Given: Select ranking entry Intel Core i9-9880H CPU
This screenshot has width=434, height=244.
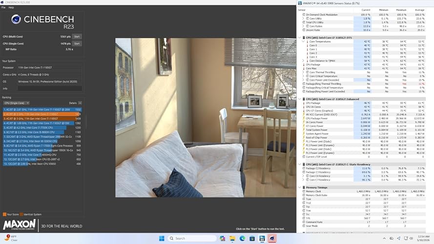Looking at the screenshot, I should [x=42, y=132].
